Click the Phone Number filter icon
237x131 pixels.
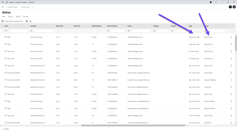(108, 31)
